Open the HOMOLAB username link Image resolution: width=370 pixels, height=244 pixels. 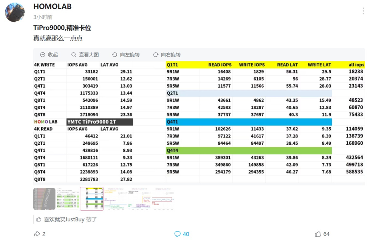[53, 6]
